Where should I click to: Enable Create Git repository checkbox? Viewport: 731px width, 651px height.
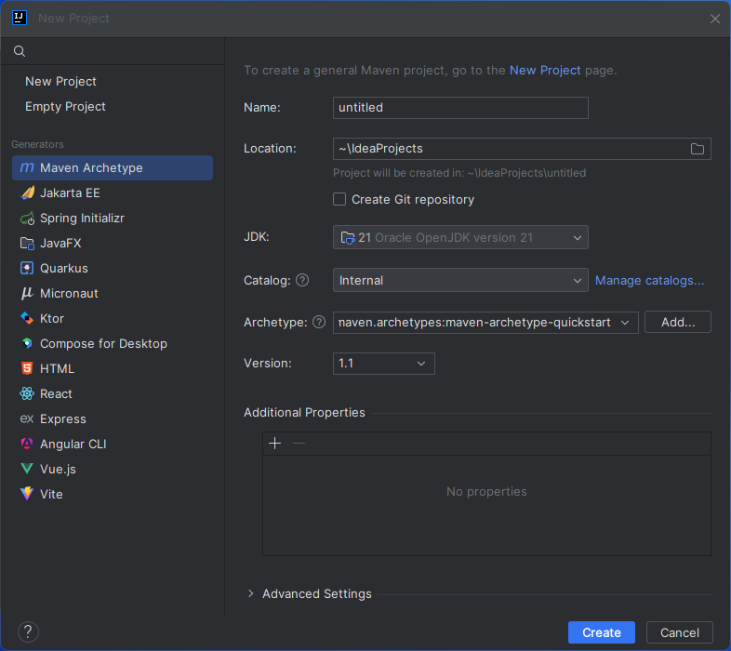pyautogui.click(x=340, y=199)
